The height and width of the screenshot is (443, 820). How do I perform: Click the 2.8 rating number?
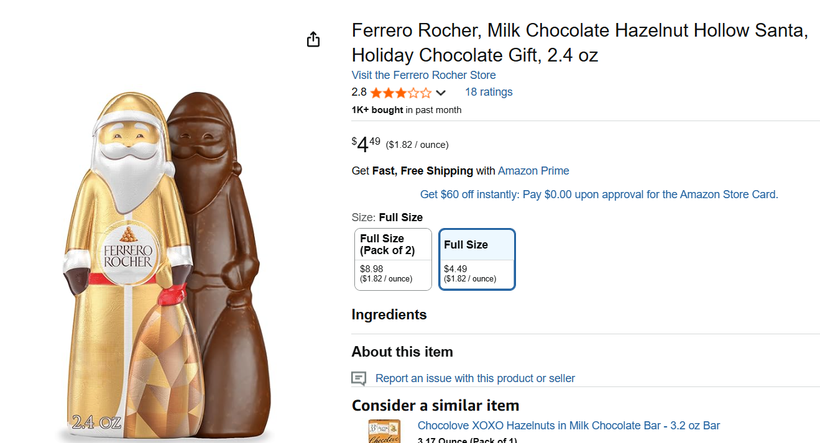359,92
